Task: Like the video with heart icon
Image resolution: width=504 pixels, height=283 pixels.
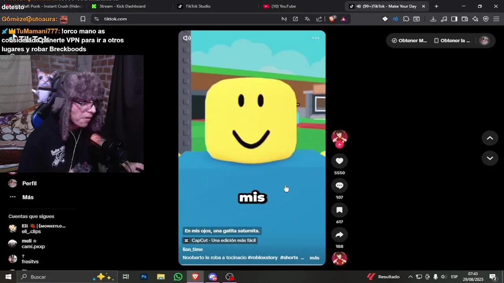Action: tap(339, 161)
